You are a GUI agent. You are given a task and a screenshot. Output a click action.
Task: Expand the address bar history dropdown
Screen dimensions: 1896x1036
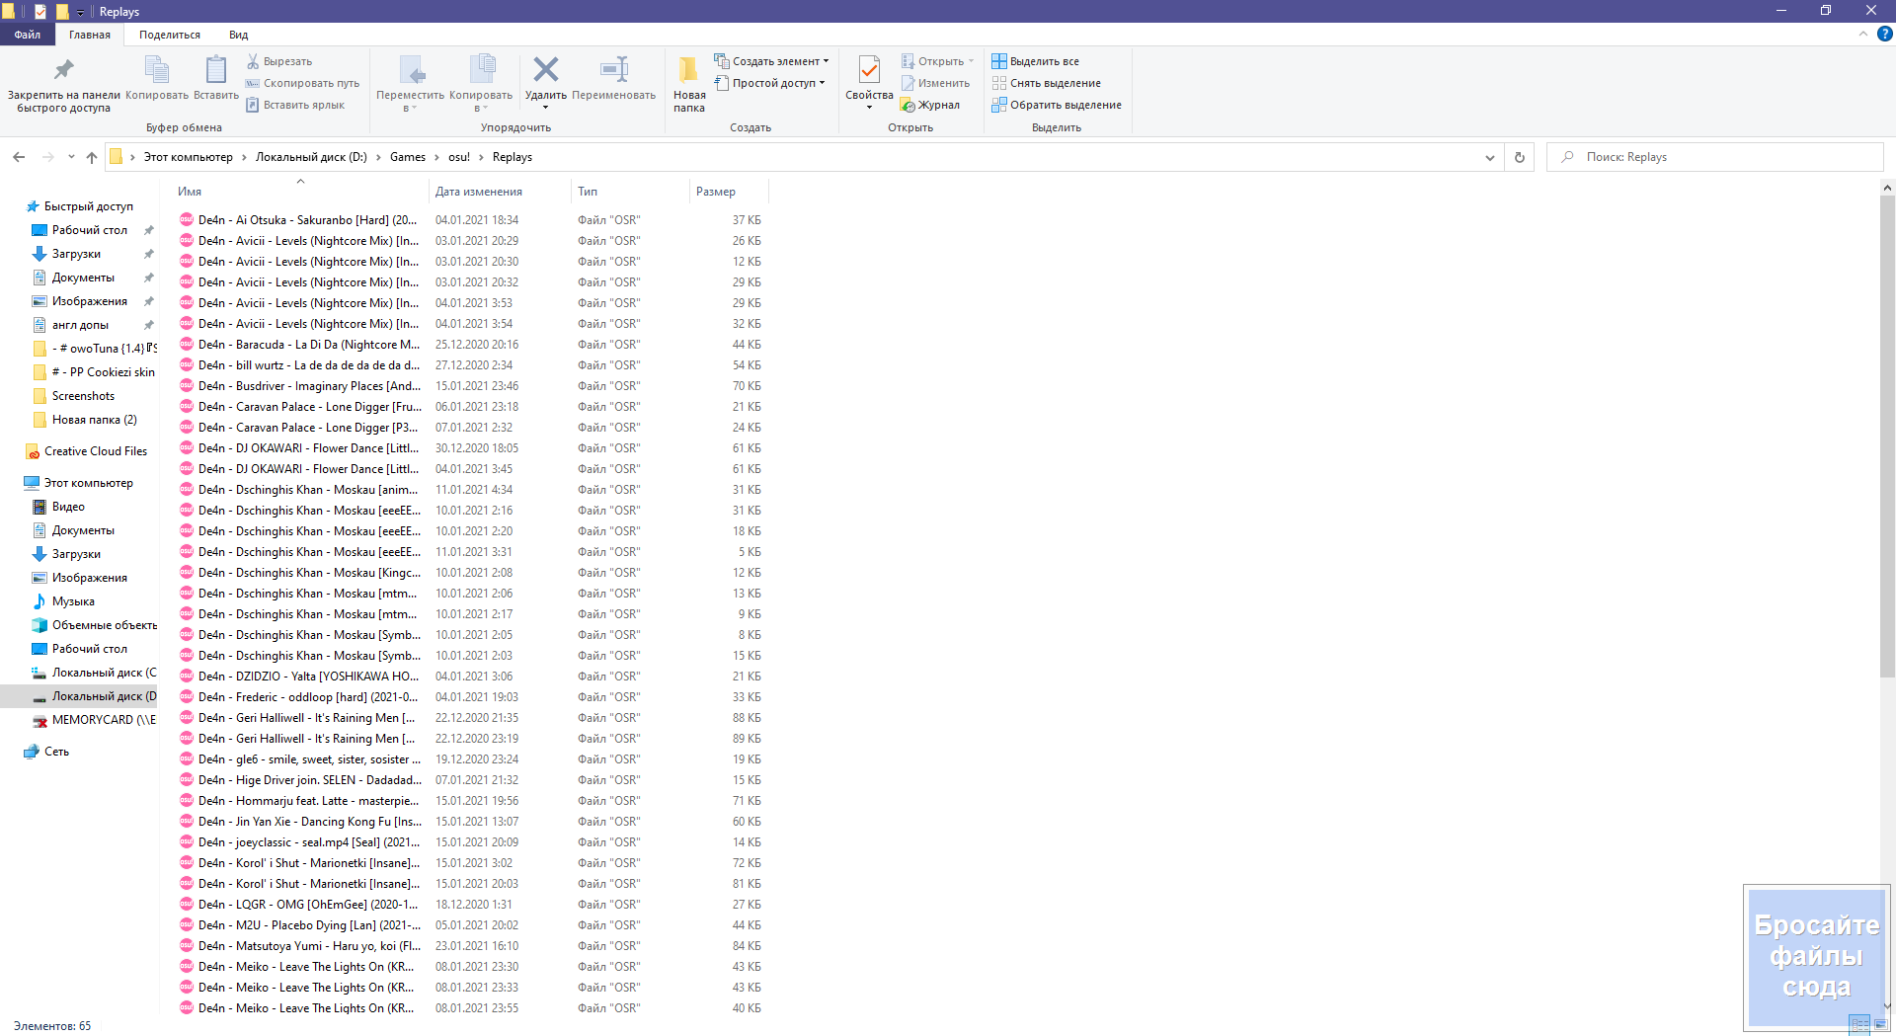point(1489,157)
